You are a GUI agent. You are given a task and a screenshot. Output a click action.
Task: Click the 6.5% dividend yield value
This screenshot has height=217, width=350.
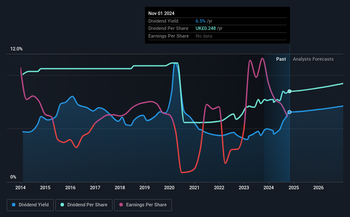[200, 21]
